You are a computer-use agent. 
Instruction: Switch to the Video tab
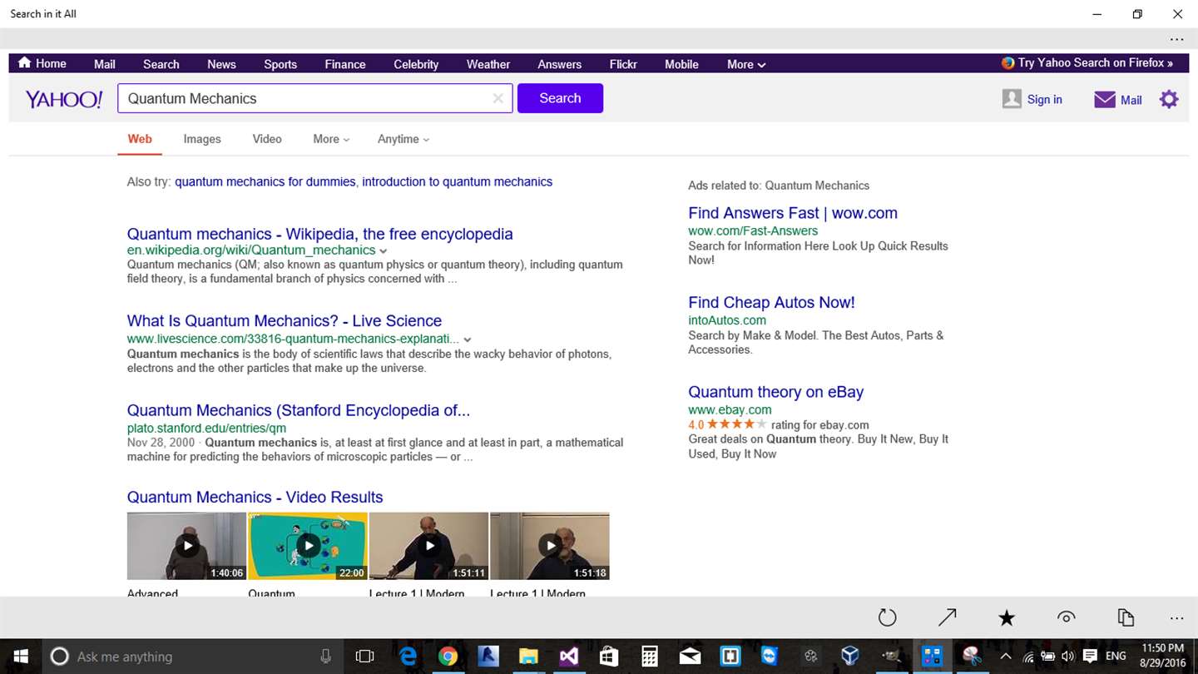[x=267, y=139]
